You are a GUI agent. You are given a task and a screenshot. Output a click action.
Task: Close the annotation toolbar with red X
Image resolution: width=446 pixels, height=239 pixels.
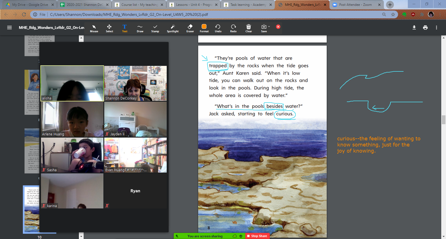278,27
